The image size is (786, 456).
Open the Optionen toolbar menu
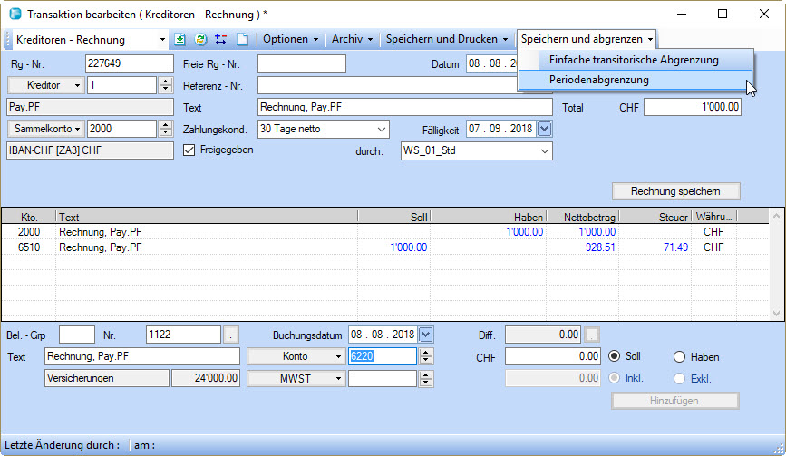click(290, 40)
